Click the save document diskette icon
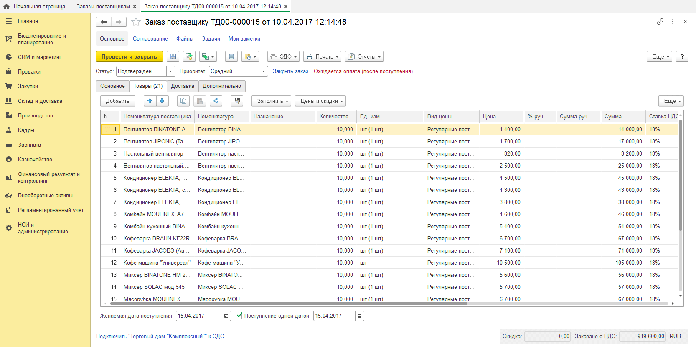Screen dimensions: 696x347 [x=173, y=57]
